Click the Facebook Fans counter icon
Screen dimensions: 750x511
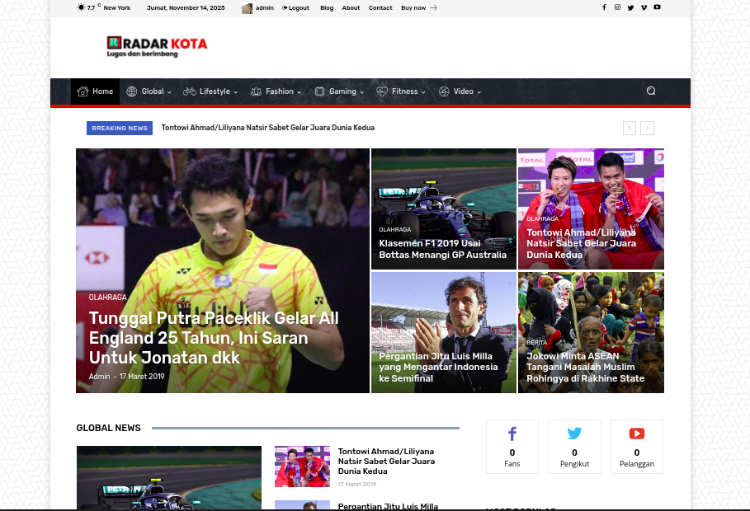[x=512, y=434]
